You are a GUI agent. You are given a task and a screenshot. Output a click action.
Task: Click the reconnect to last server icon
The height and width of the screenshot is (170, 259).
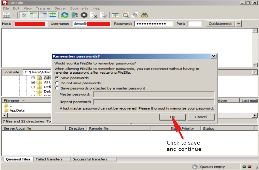(x=103, y=15)
